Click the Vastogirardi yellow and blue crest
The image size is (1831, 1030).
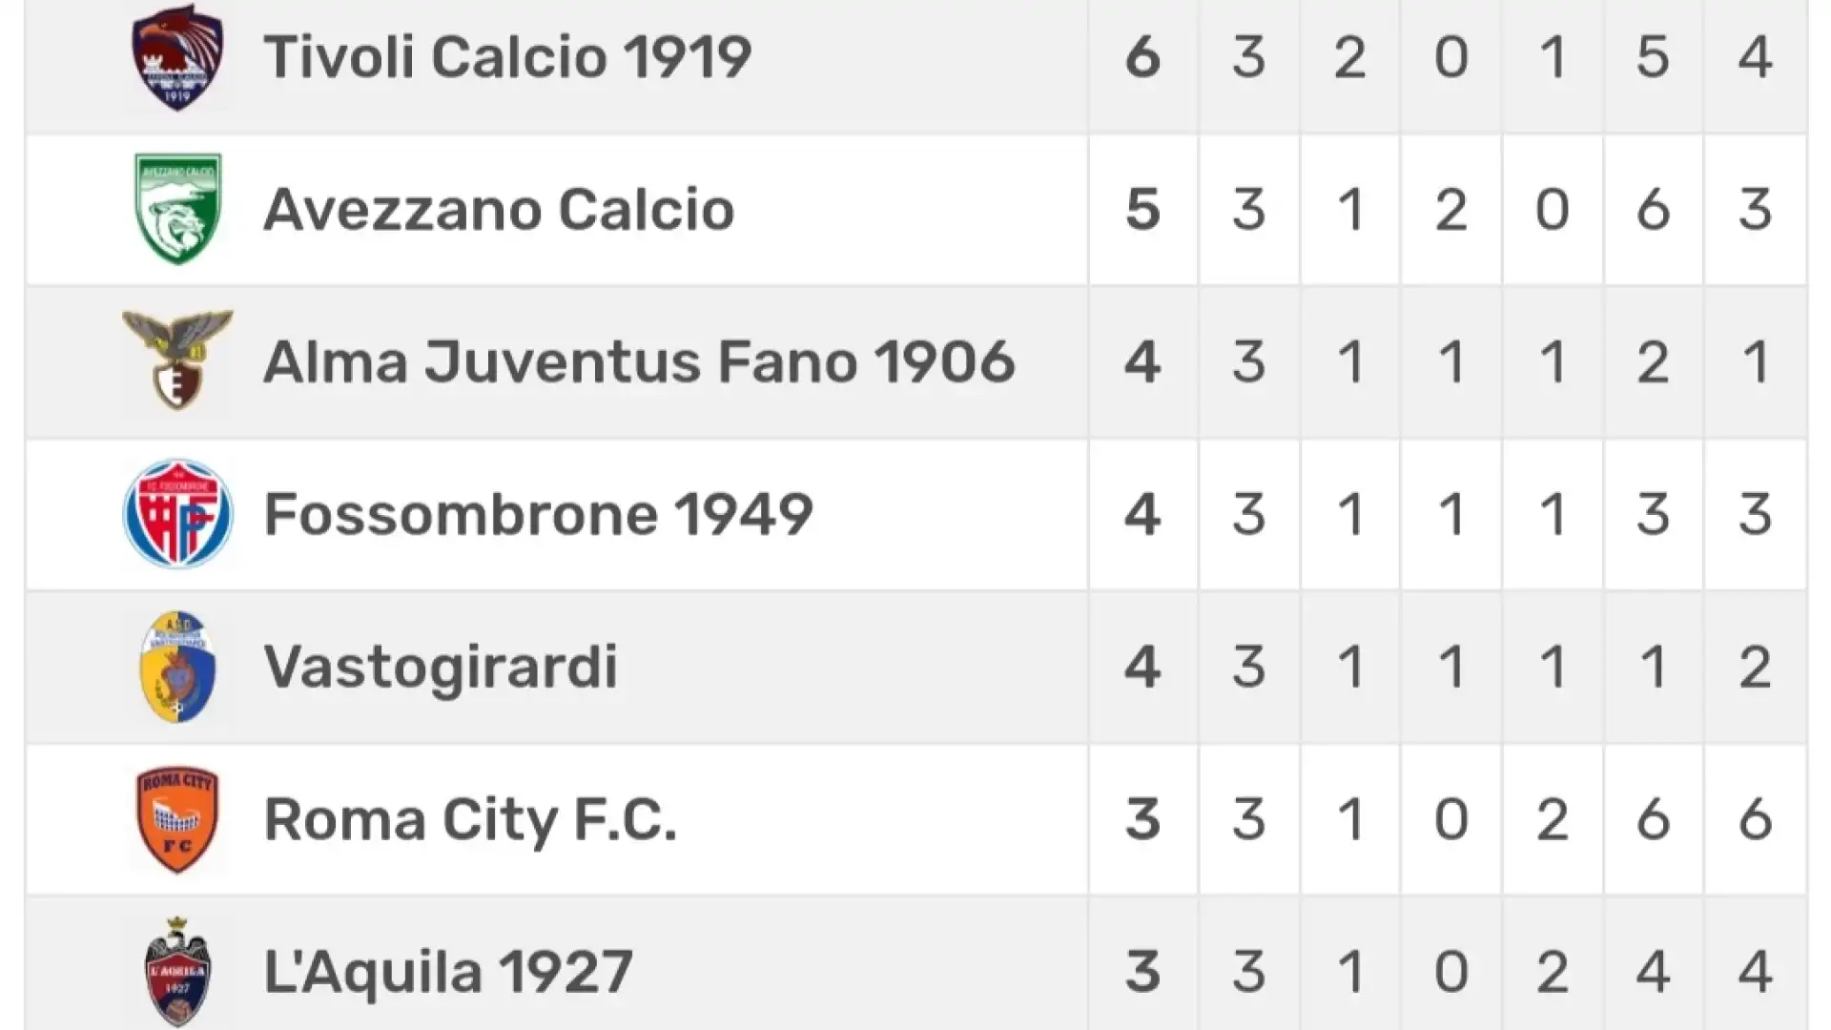pos(177,667)
